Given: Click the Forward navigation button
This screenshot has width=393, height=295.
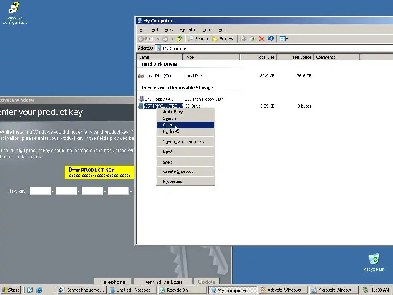Looking at the screenshot, I should pyautogui.click(x=165, y=39).
